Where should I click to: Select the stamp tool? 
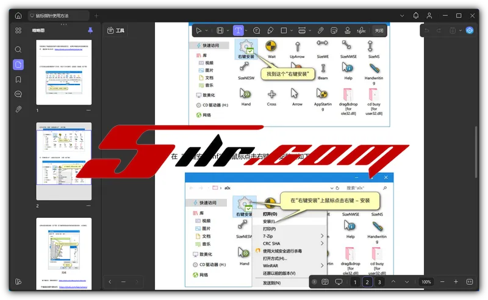pos(347,30)
